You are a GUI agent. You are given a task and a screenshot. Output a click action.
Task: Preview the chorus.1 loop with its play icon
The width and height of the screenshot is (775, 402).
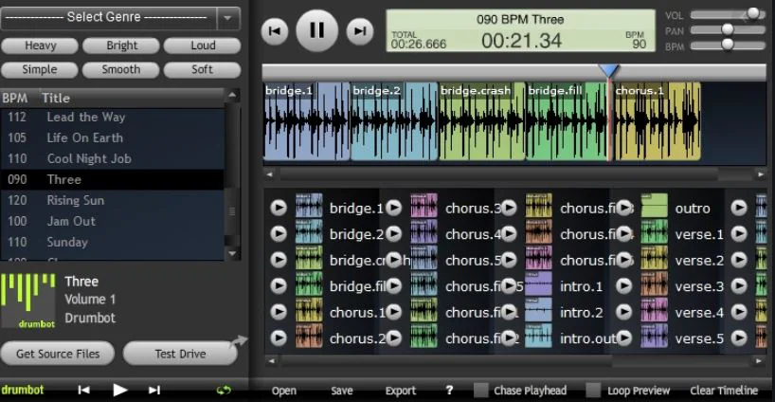click(279, 312)
